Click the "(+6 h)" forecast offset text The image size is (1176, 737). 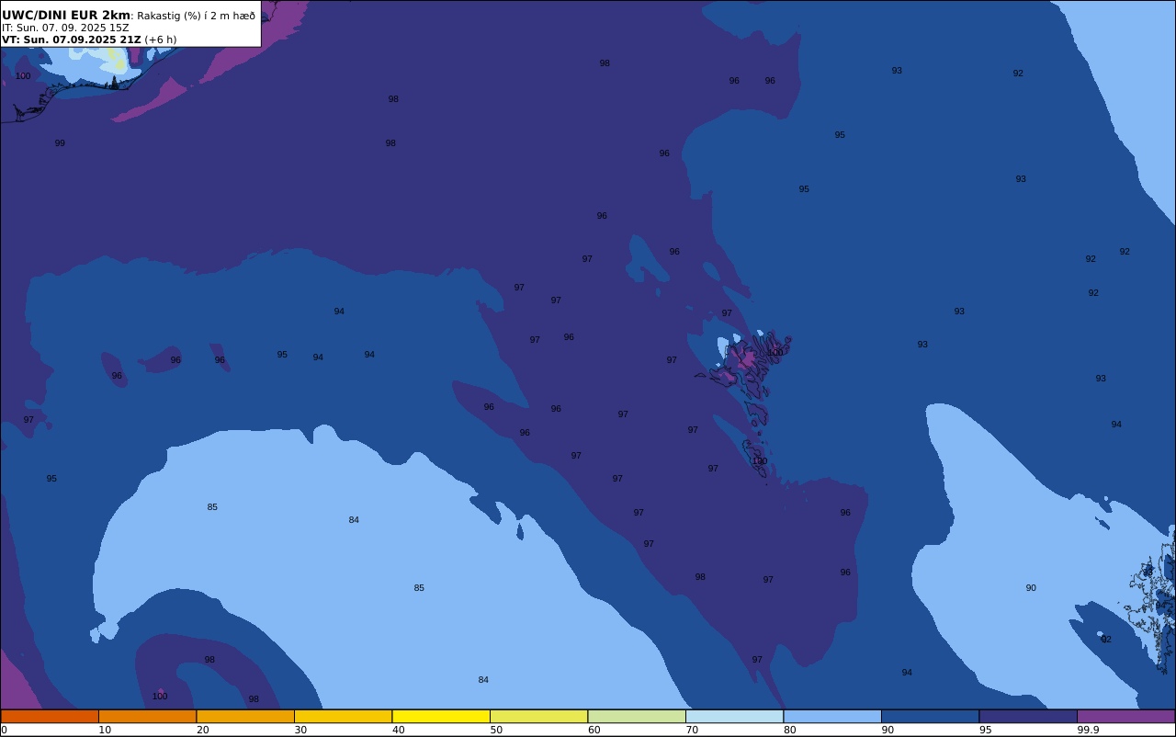(161, 40)
